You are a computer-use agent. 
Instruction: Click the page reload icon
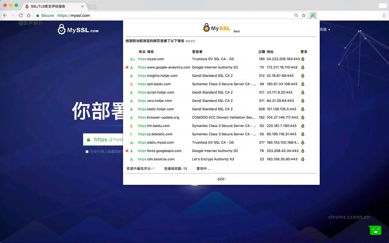click(20, 15)
